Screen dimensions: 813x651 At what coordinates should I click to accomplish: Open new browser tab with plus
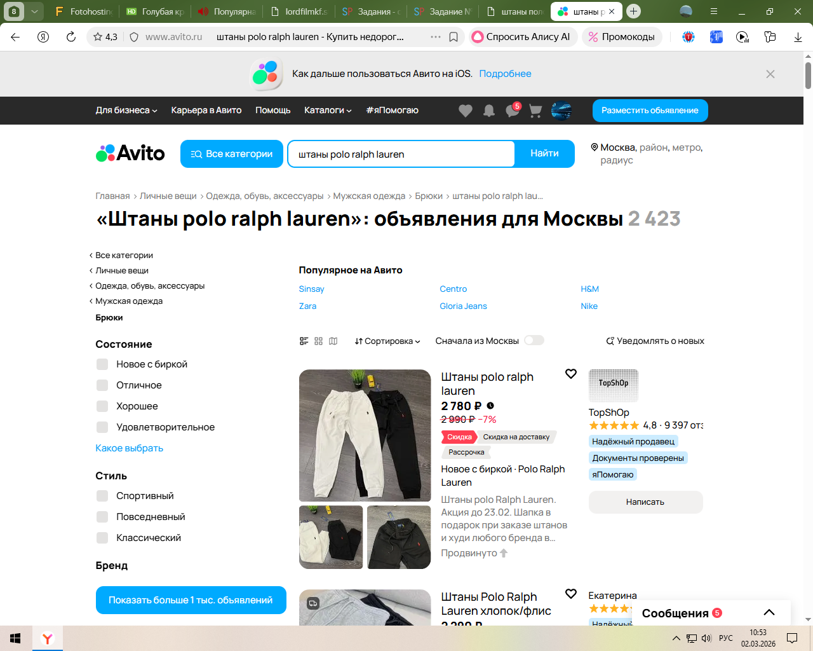pos(633,11)
